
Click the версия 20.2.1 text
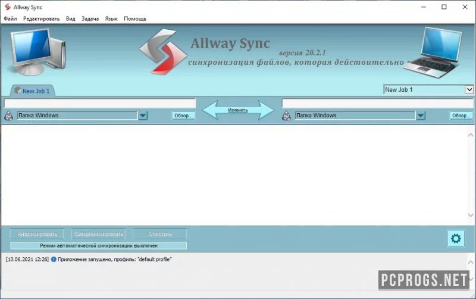[x=302, y=53]
